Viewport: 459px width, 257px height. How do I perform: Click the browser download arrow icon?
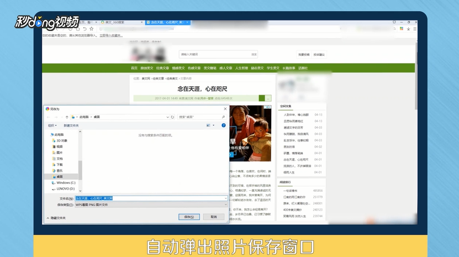click(x=408, y=29)
